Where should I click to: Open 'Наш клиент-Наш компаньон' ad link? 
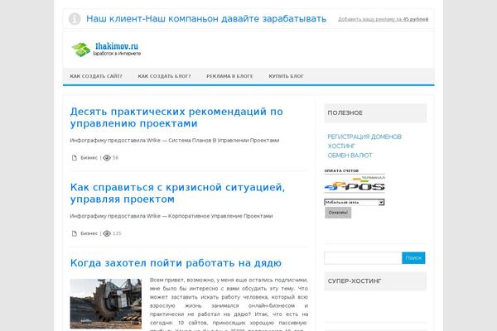pyautogui.click(x=206, y=19)
